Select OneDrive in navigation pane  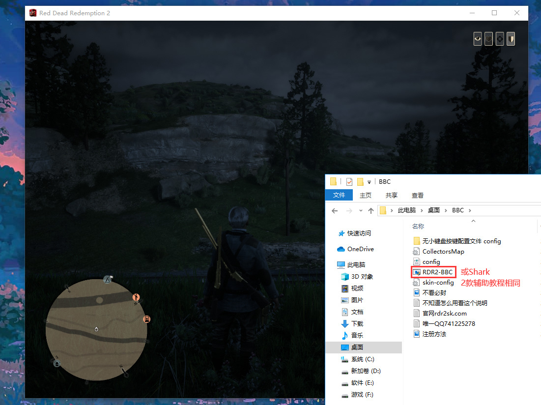(360, 249)
